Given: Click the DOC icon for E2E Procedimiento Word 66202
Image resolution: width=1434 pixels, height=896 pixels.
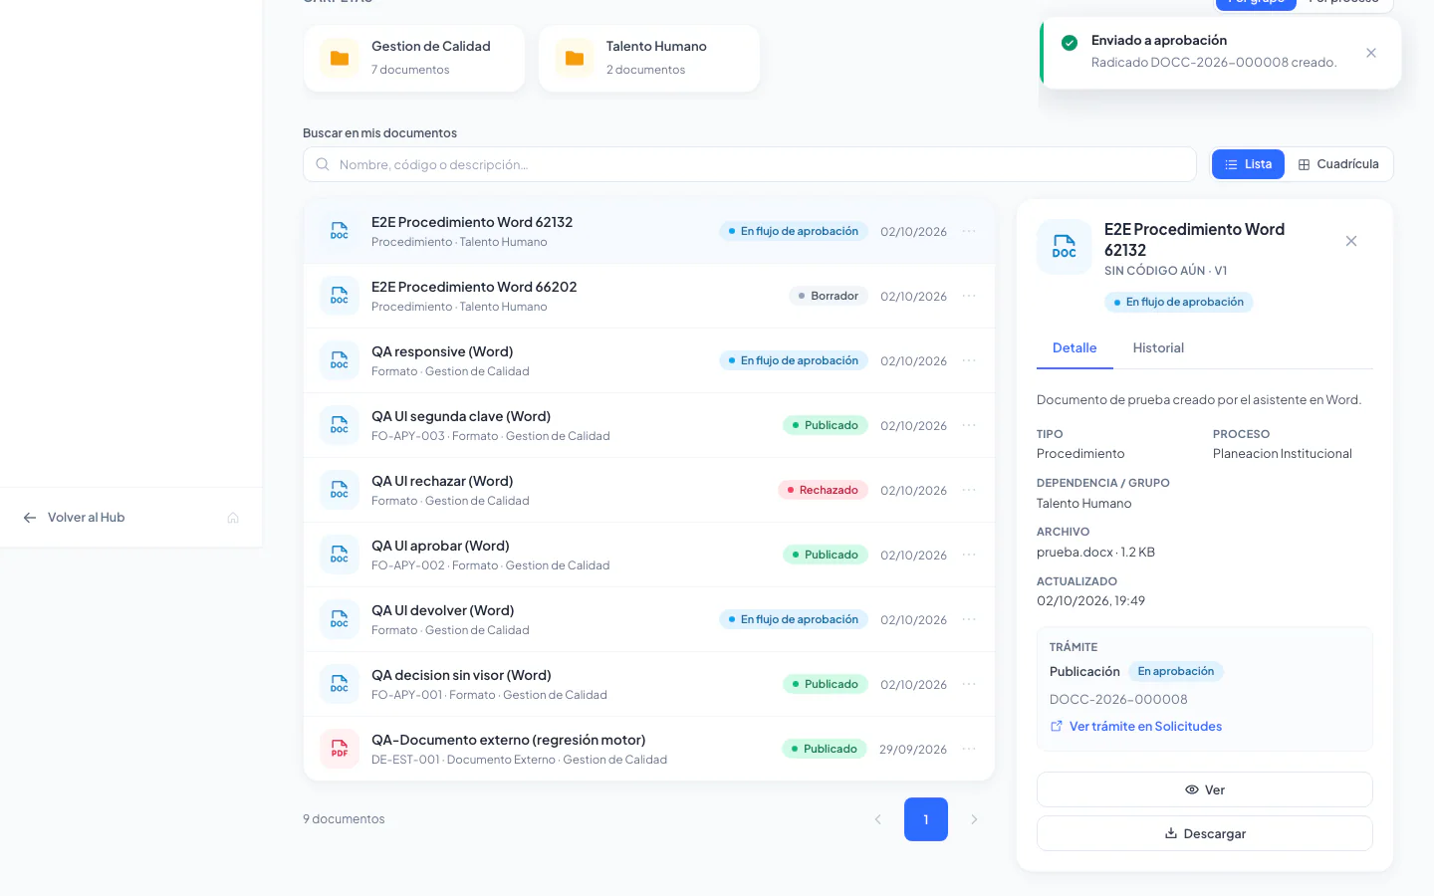Looking at the screenshot, I should (340, 296).
